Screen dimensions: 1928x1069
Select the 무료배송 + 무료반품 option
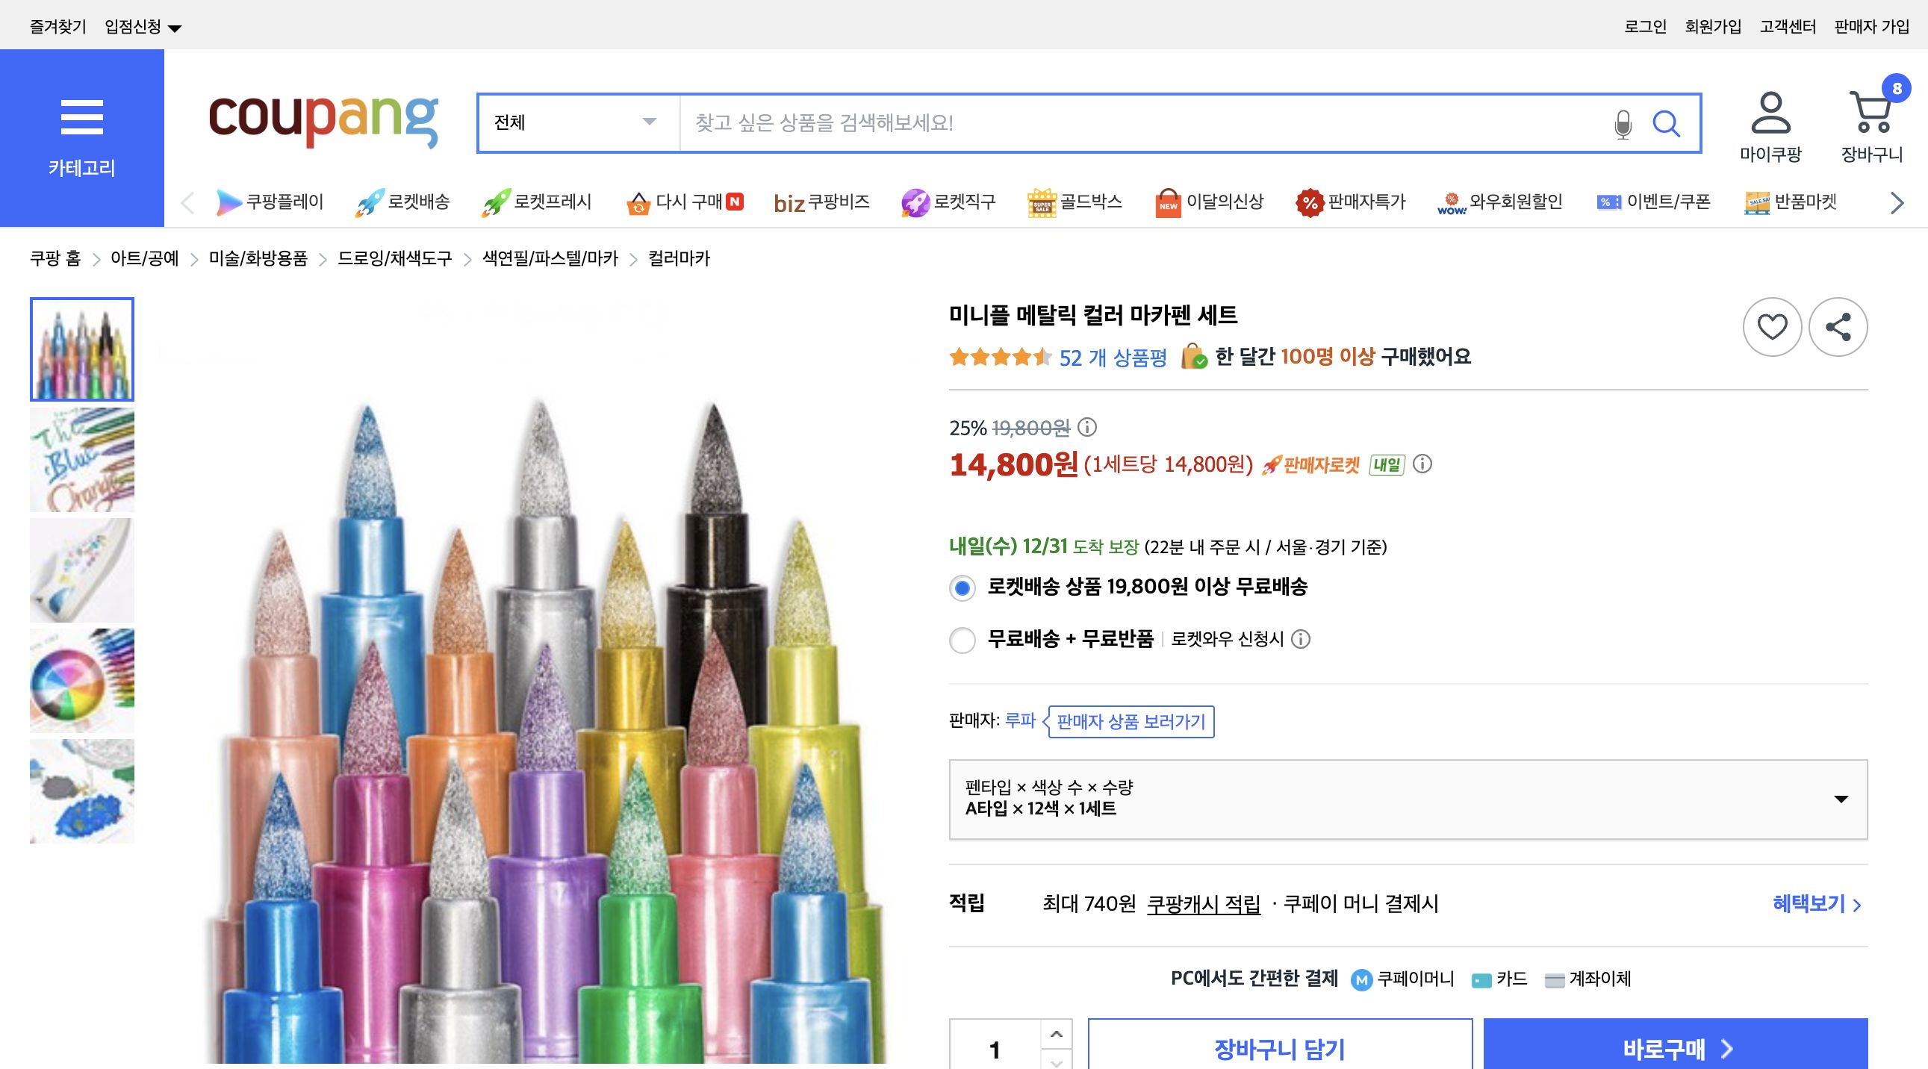point(963,641)
